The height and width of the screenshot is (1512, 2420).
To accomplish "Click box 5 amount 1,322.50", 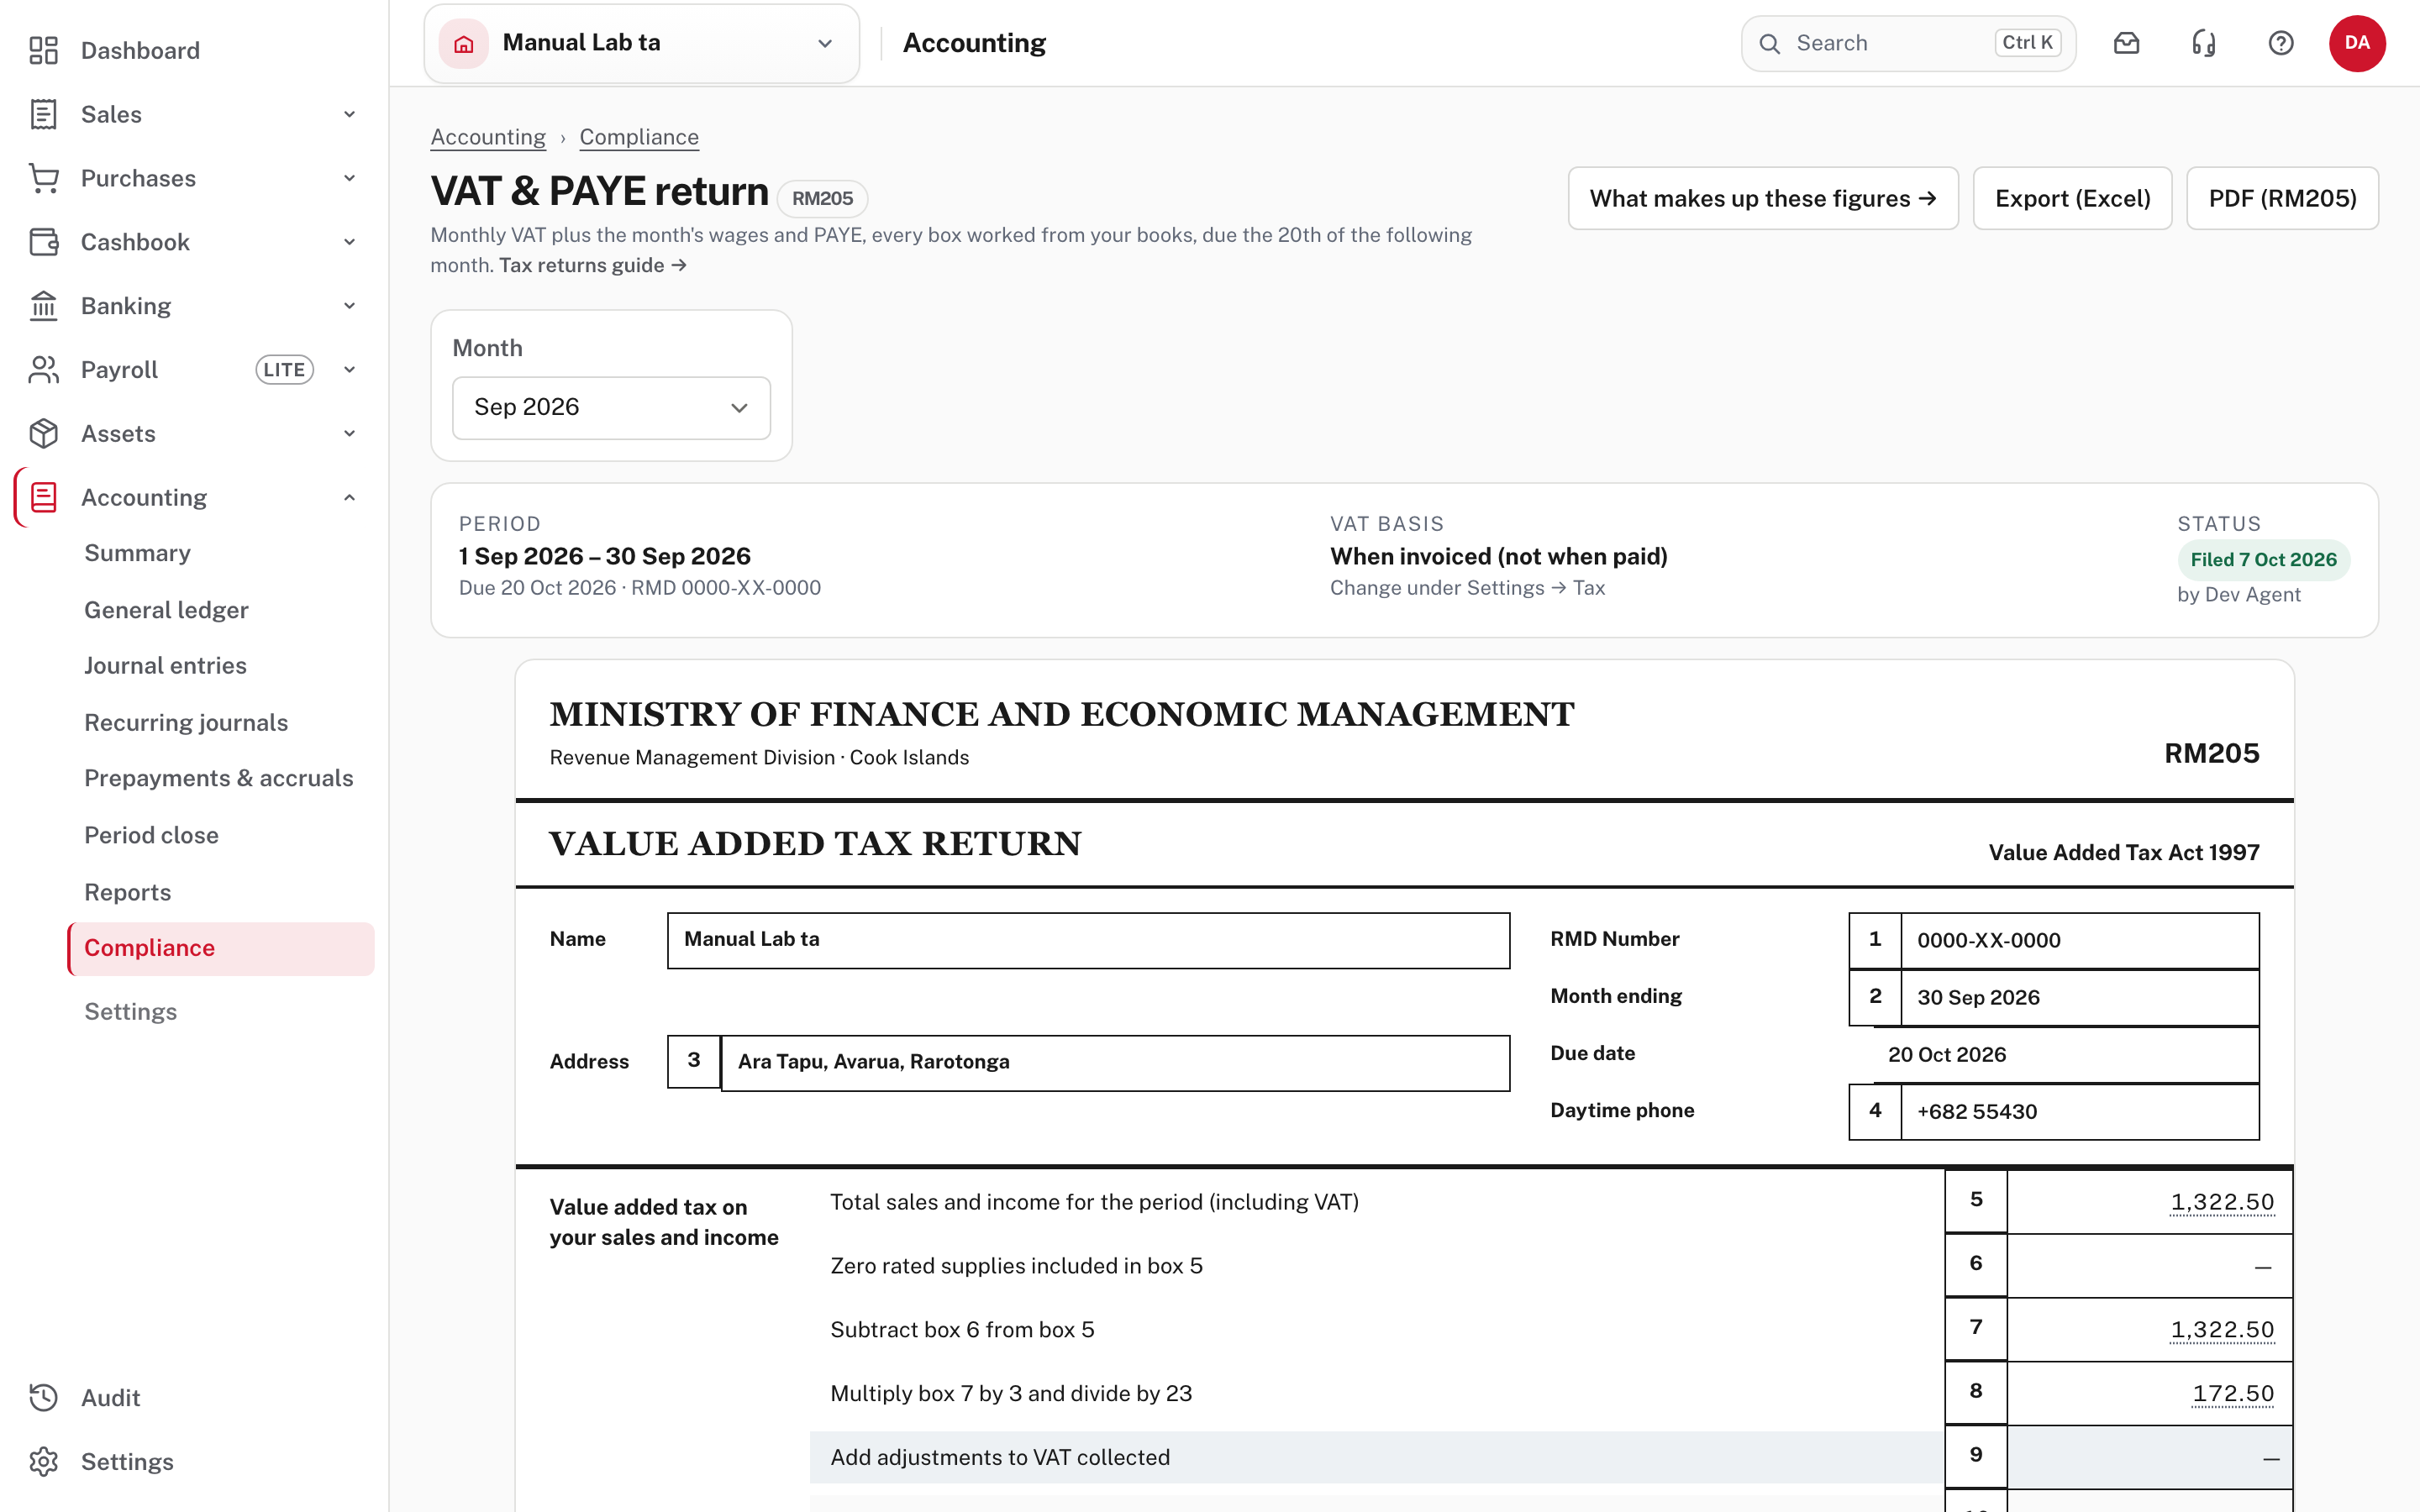I will (2222, 1202).
